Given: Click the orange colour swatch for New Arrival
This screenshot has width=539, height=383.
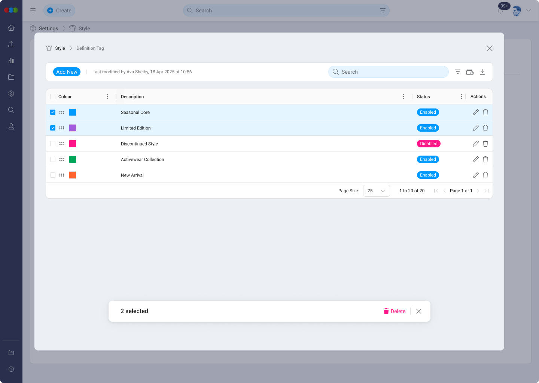Looking at the screenshot, I should coord(73,175).
